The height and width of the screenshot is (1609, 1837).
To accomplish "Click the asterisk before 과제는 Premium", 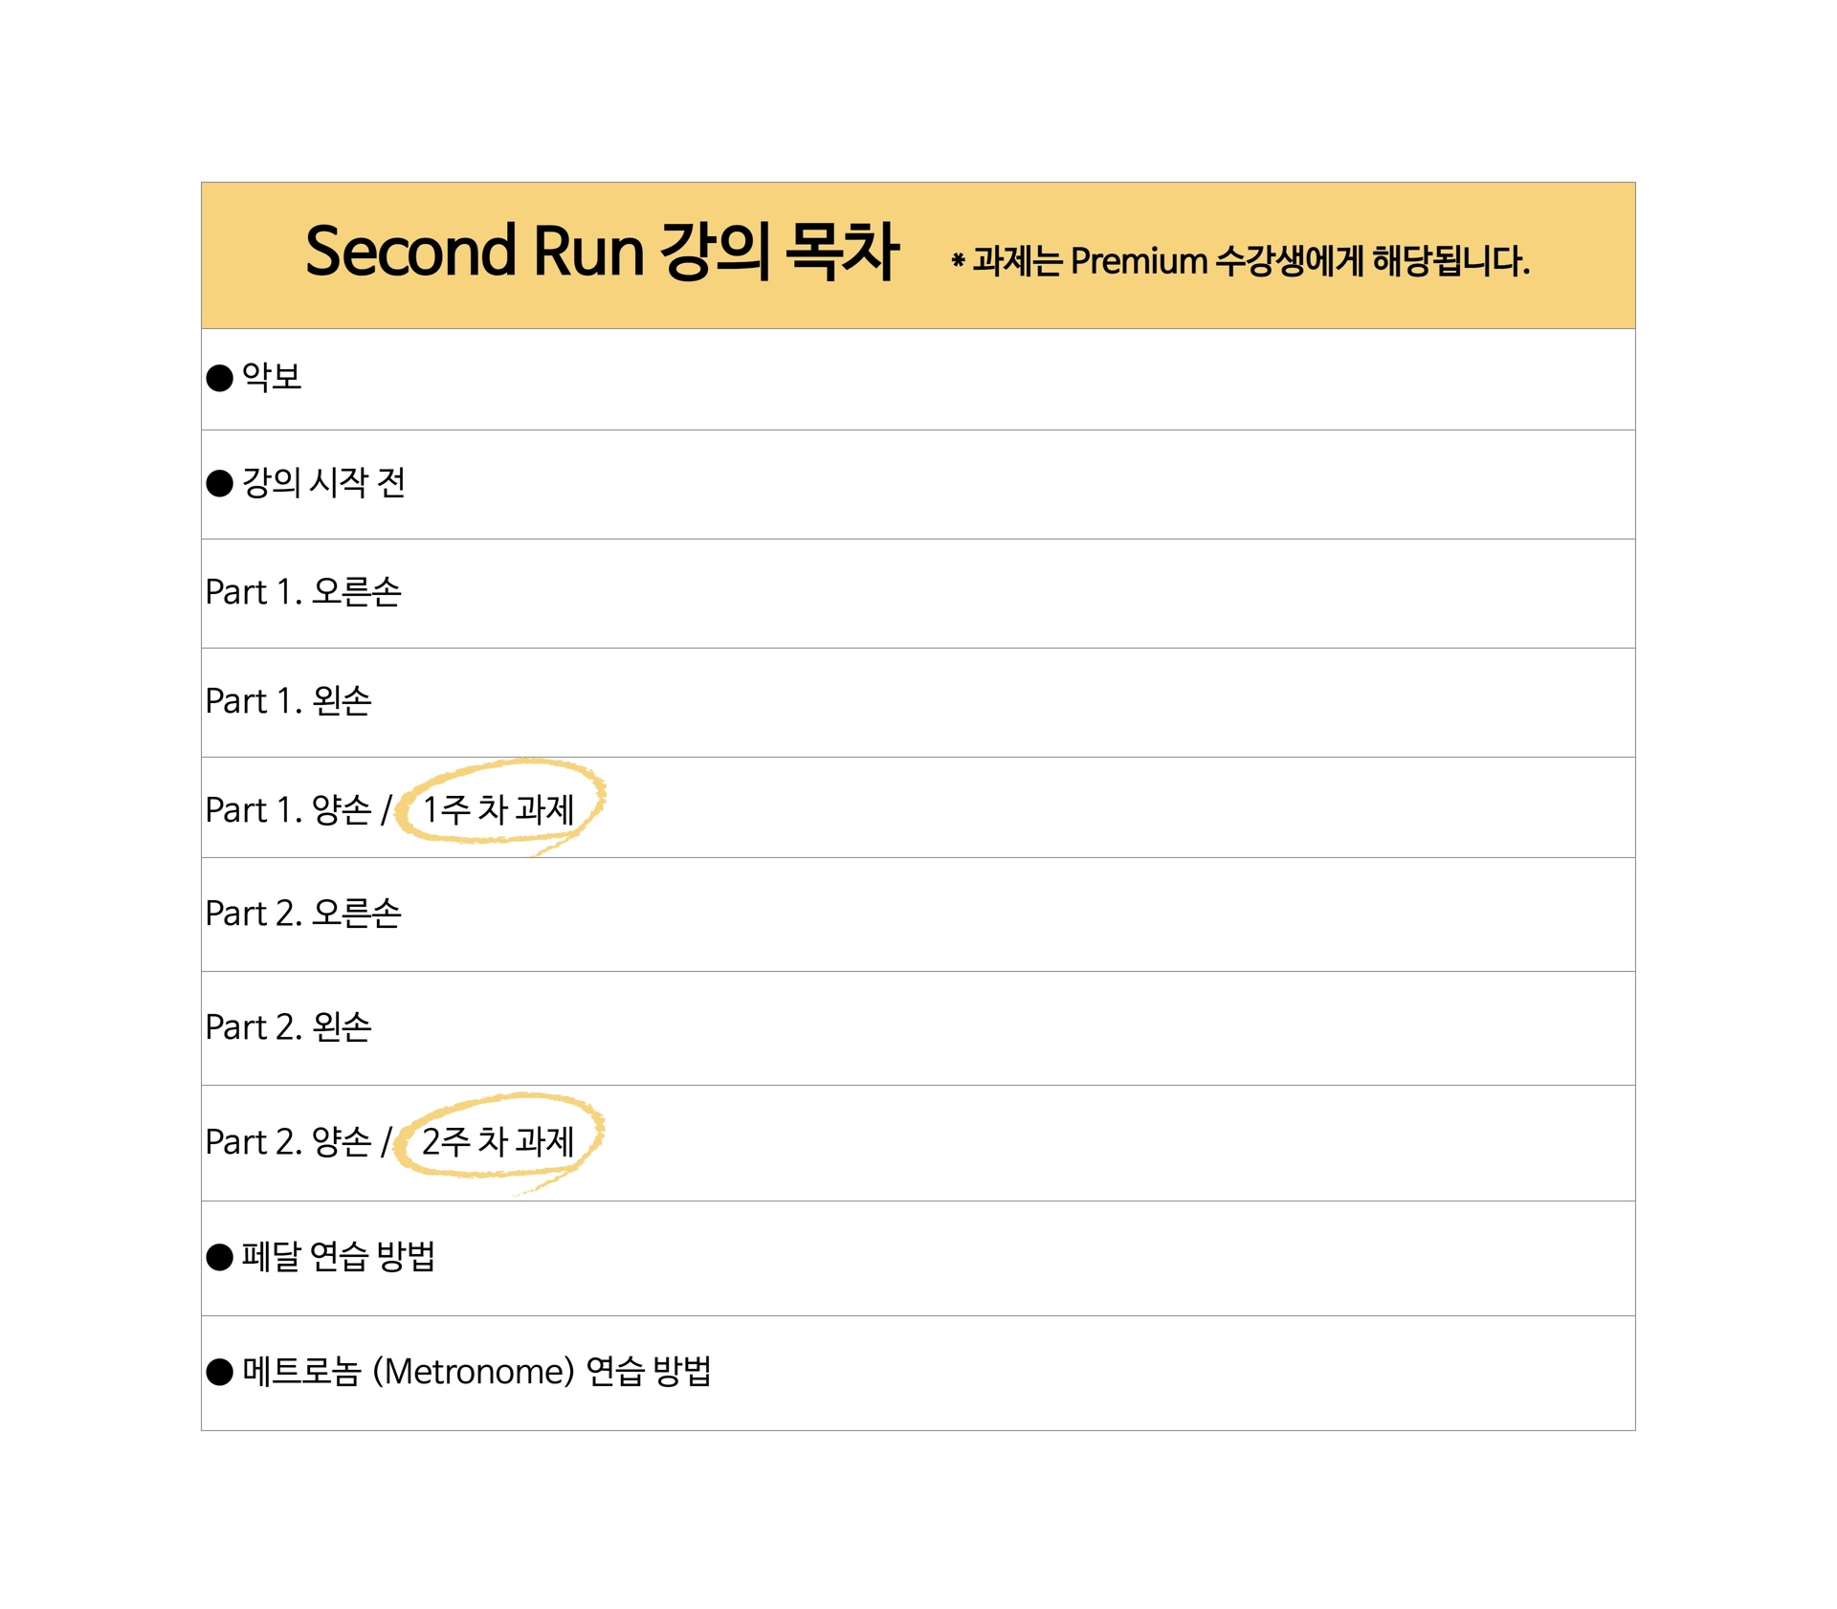I will [958, 258].
